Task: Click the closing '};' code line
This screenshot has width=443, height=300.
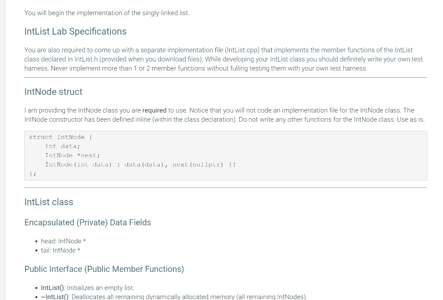Action: 32,174
